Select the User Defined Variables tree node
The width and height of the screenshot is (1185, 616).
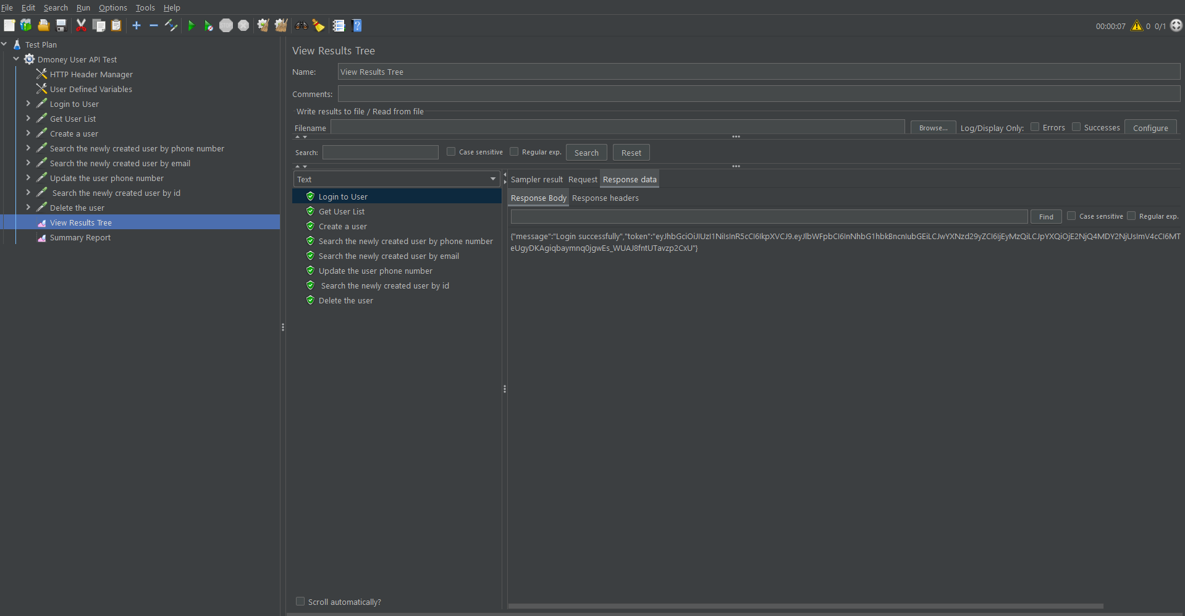coord(91,89)
